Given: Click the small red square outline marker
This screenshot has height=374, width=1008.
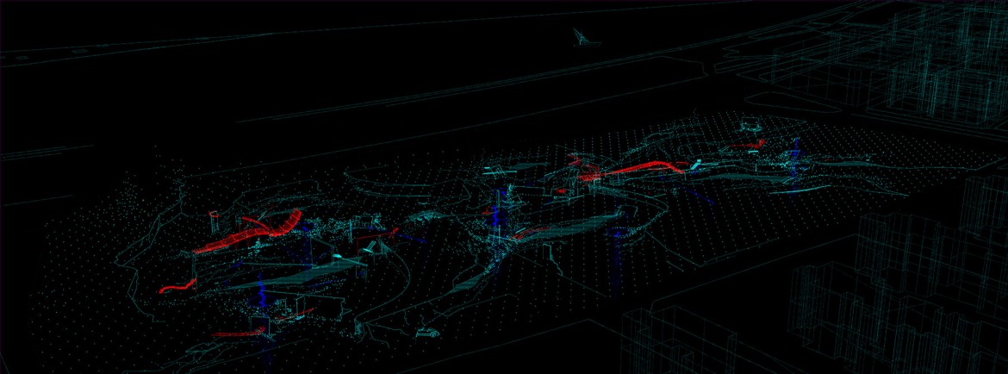Looking at the screenshot, I should coord(213,214).
